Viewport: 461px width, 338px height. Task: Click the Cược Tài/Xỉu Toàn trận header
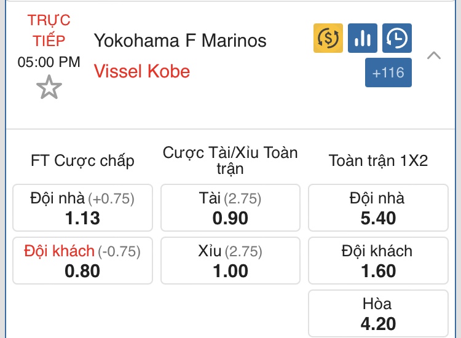230,160
